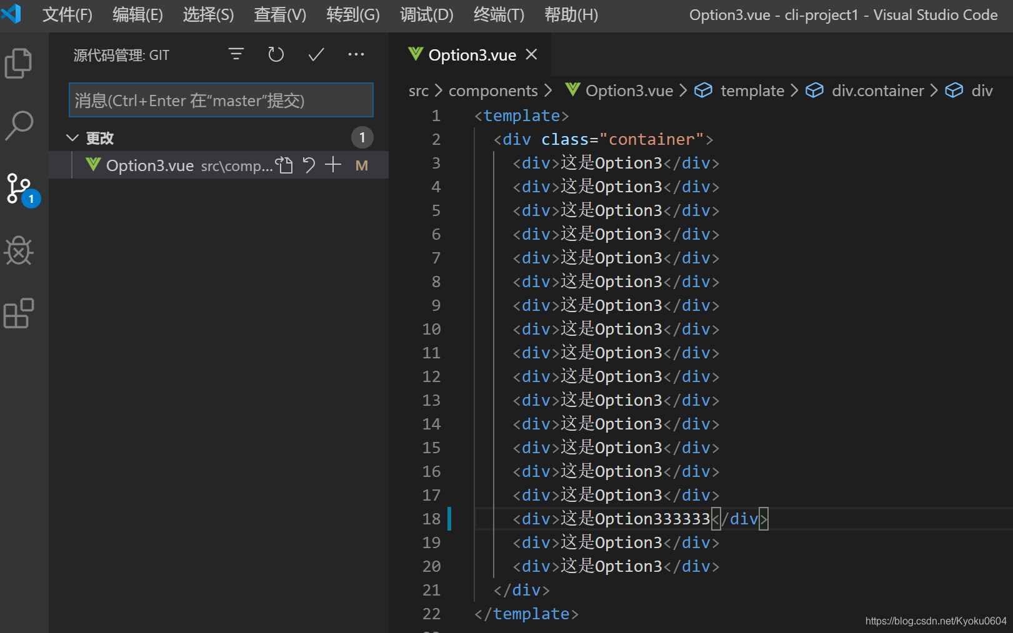
Task: Click div.container breadcrumb segment
Action: (x=878, y=91)
